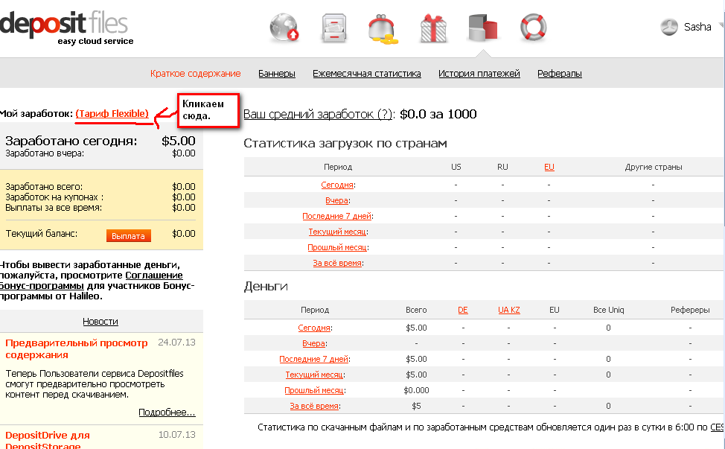
Task: Click the Другие страны column header
Action: (x=654, y=167)
